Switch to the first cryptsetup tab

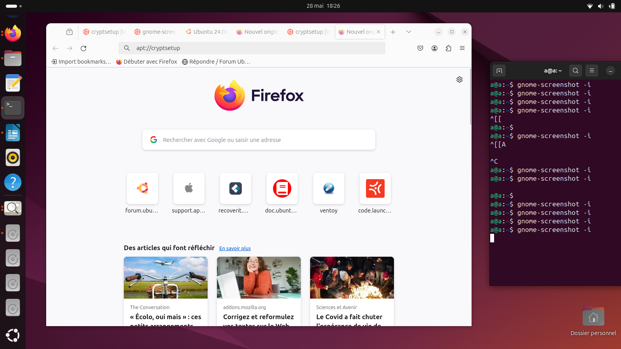pos(104,32)
